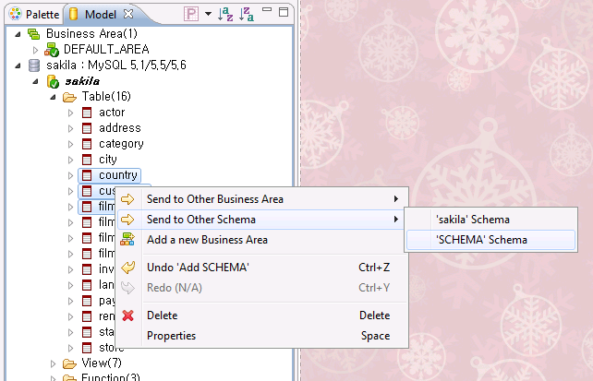Choose Delete from context menu

[x=262, y=316]
